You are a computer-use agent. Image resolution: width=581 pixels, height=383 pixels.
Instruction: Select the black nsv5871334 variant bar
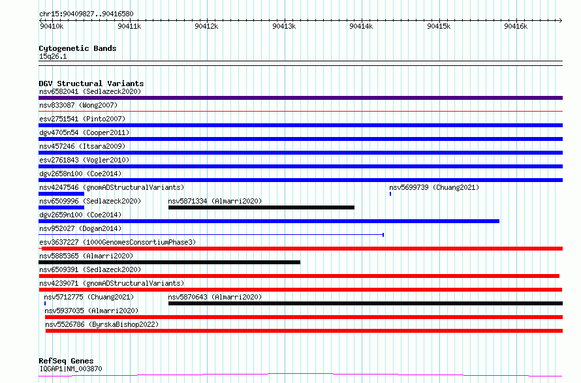point(261,207)
